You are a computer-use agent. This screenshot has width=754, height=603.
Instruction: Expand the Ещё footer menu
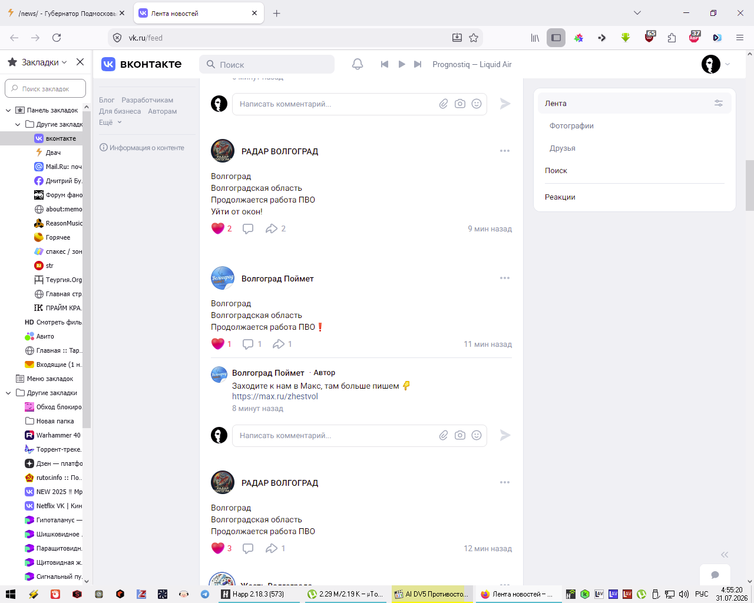click(110, 122)
